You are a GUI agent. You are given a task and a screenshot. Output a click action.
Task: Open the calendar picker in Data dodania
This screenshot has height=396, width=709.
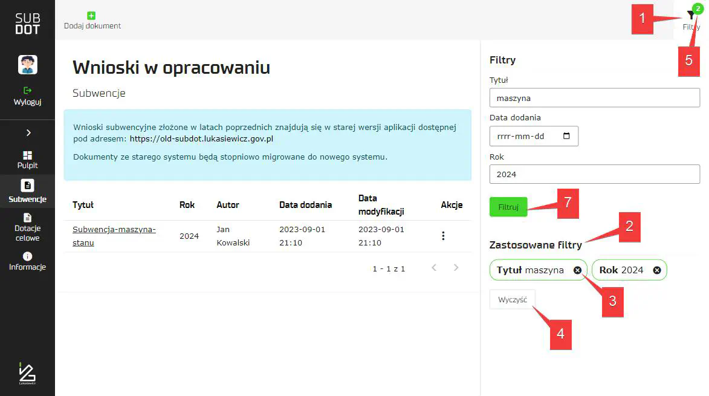(566, 136)
